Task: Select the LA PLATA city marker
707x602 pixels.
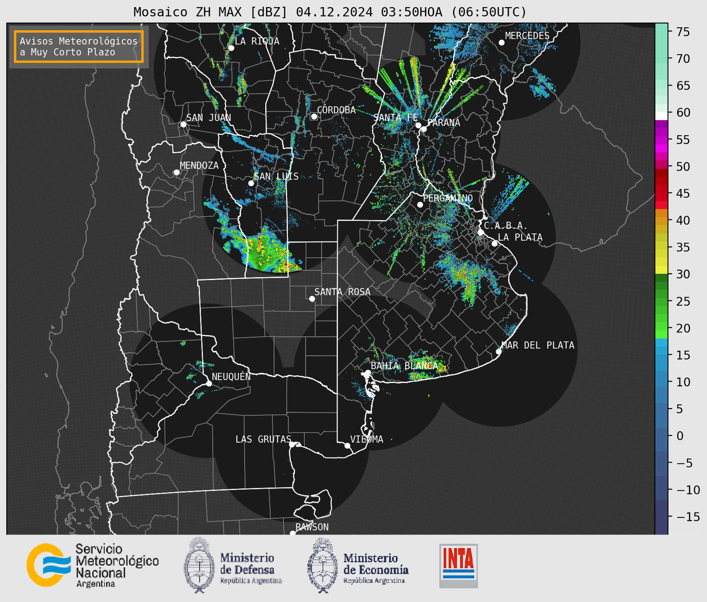Action: click(495, 244)
